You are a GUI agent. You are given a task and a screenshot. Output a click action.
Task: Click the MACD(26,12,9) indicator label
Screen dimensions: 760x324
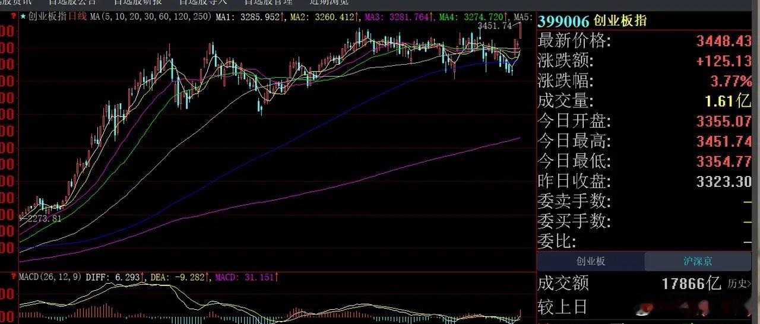[51, 277]
